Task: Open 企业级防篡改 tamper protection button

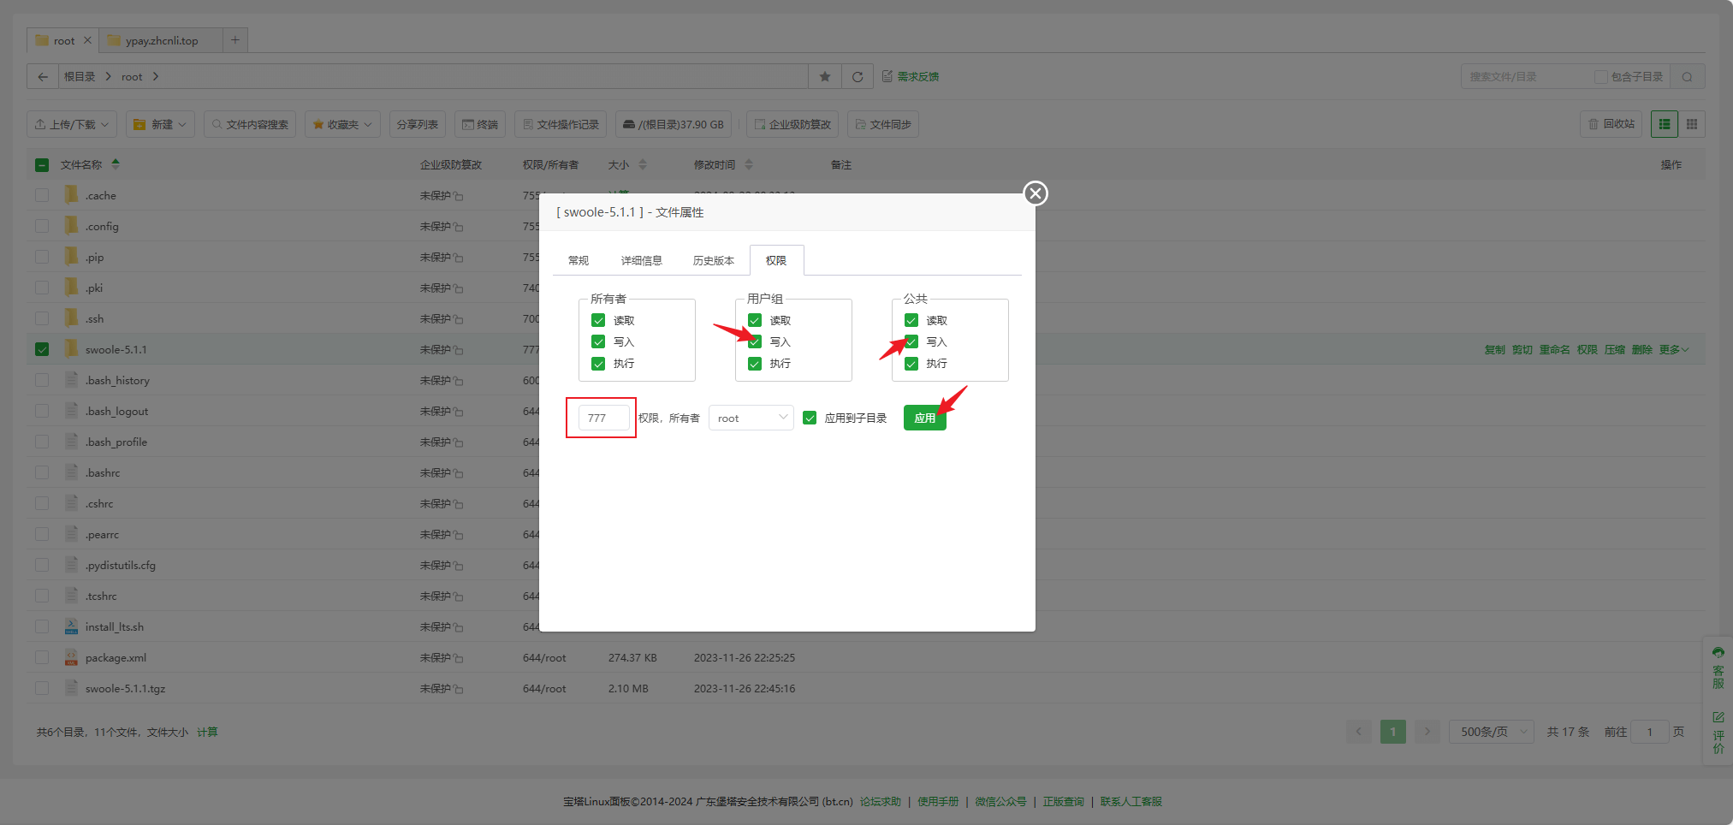Action: point(792,124)
